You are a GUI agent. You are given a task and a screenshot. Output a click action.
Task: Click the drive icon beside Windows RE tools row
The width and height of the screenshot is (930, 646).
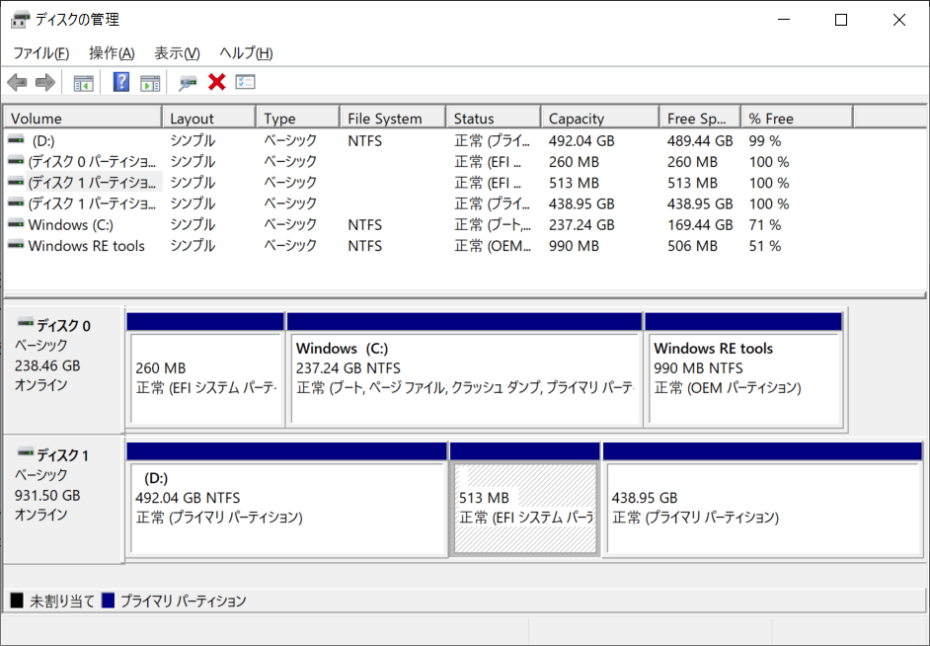pyautogui.click(x=16, y=245)
